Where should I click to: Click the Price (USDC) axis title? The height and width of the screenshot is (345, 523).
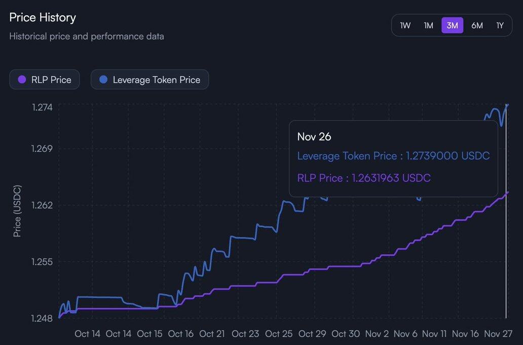coord(17,211)
